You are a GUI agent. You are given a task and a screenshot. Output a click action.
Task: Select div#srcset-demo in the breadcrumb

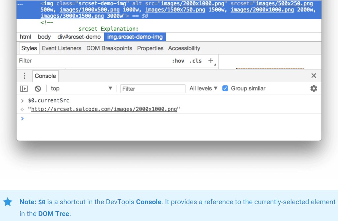click(x=79, y=37)
